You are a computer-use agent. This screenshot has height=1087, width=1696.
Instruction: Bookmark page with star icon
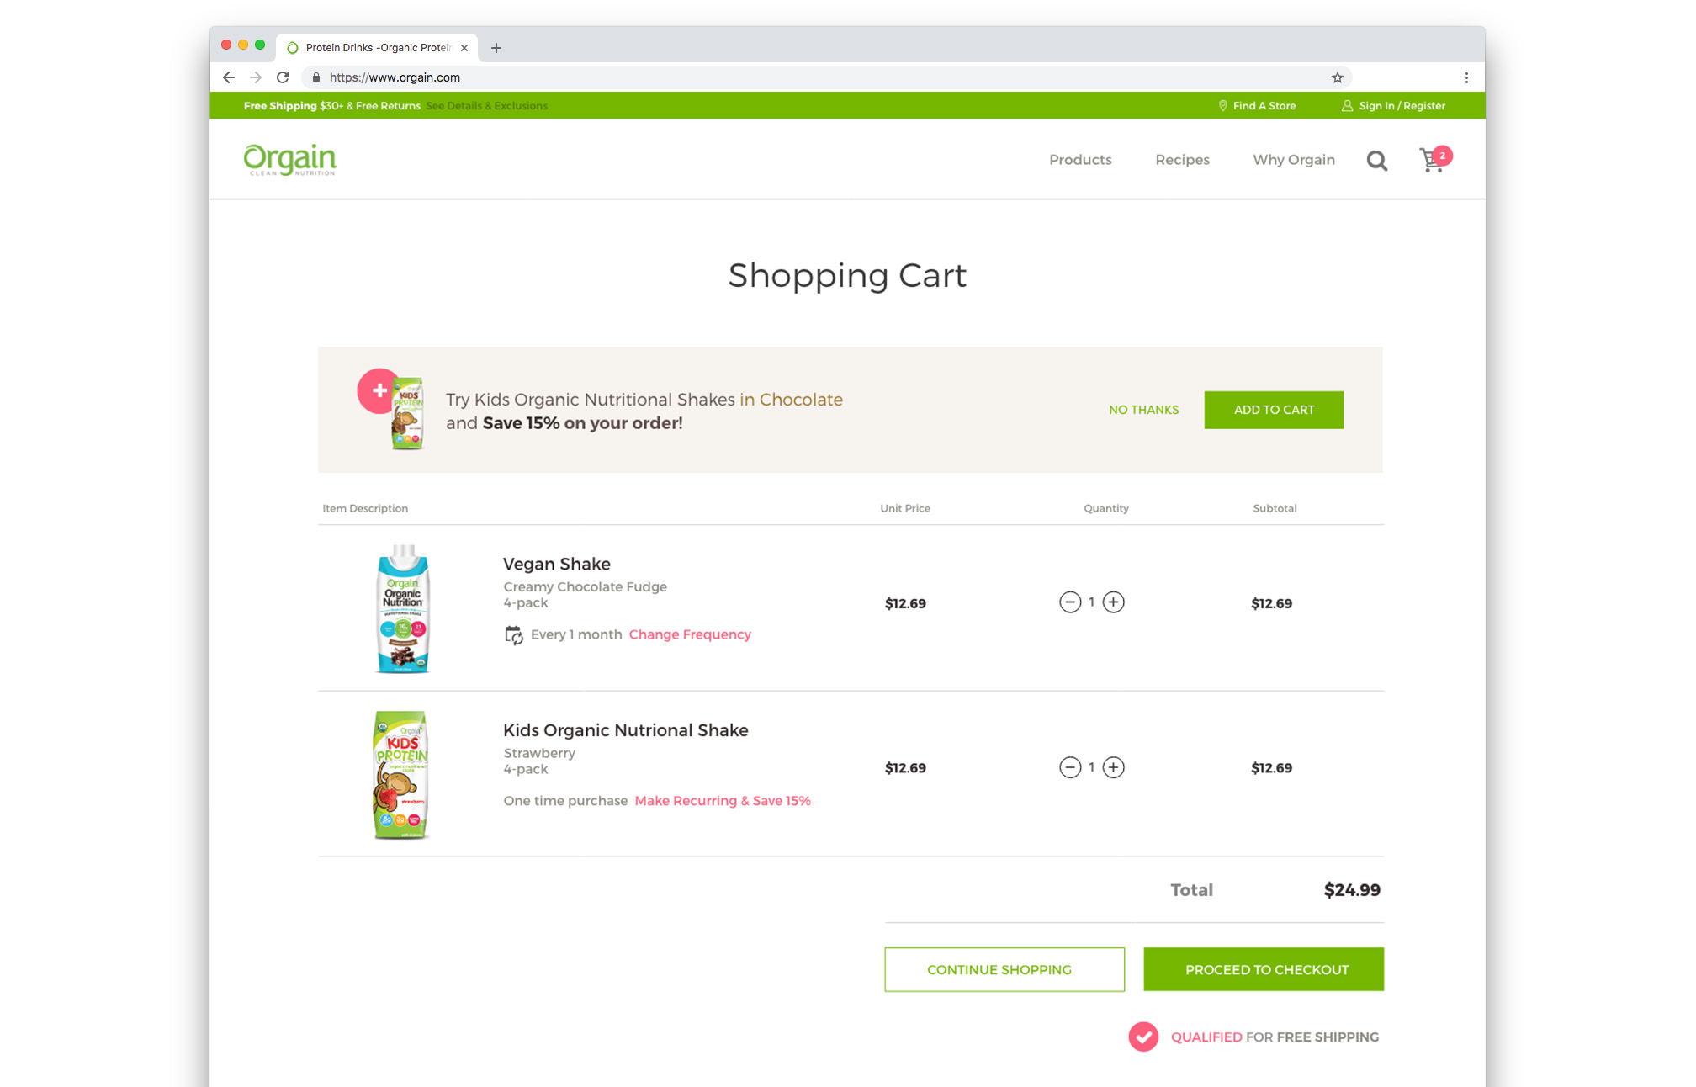pyautogui.click(x=1337, y=77)
